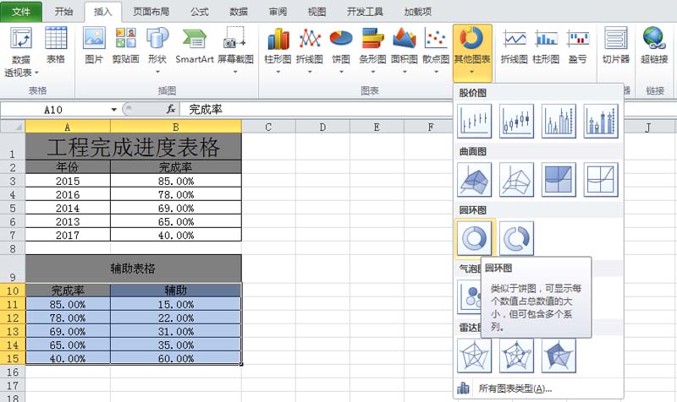Viewport: 677px width, 402px height.
Task: Click the cell containing 2017
Action: 68,236
